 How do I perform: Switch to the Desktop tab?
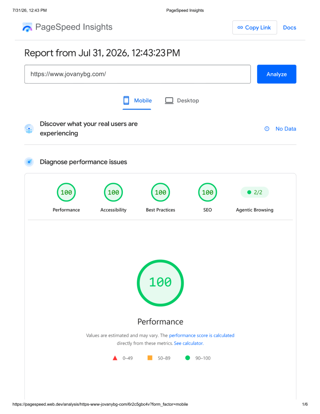[182, 100]
